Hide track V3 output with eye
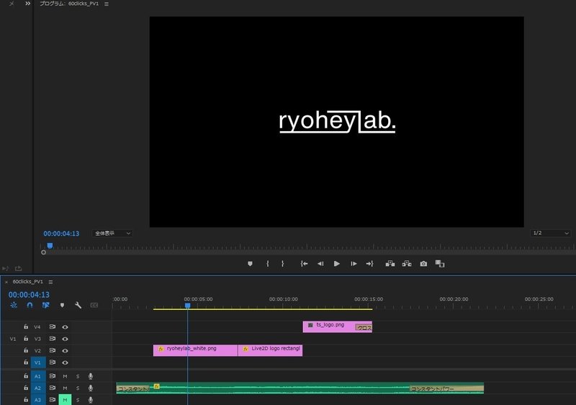 pos(65,339)
